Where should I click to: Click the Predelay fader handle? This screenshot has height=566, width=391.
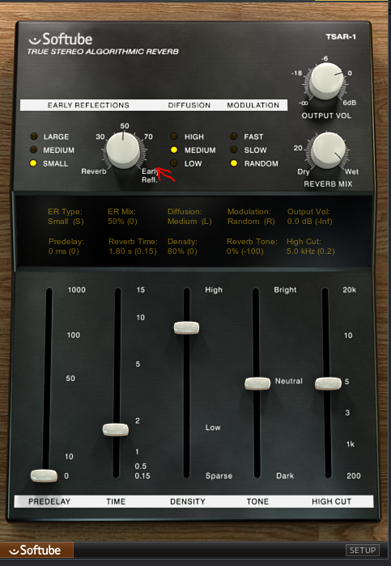(x=44, y=475)
